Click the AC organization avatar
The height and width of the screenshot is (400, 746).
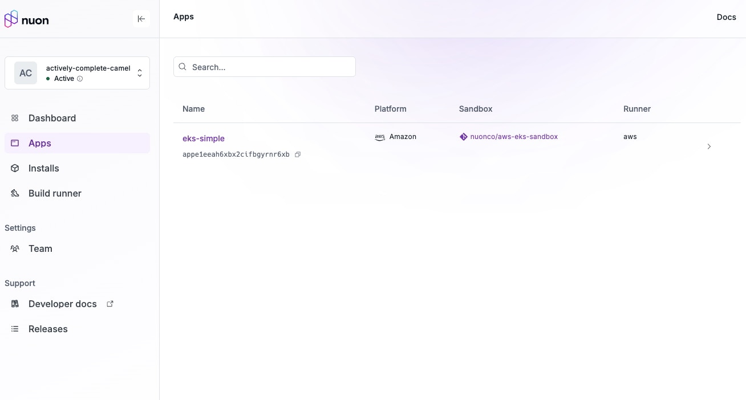click(x=26, y=73)
